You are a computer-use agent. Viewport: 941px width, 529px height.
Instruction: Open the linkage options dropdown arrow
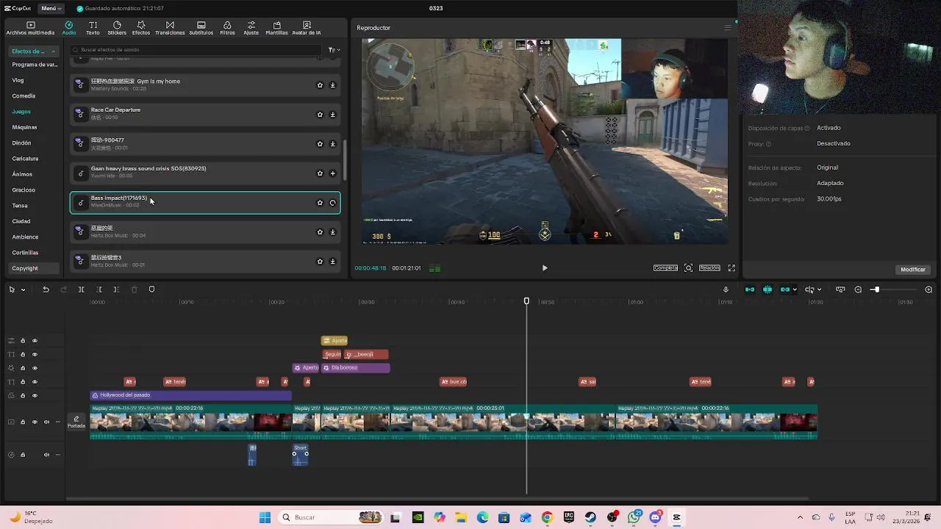click(795, 289)
